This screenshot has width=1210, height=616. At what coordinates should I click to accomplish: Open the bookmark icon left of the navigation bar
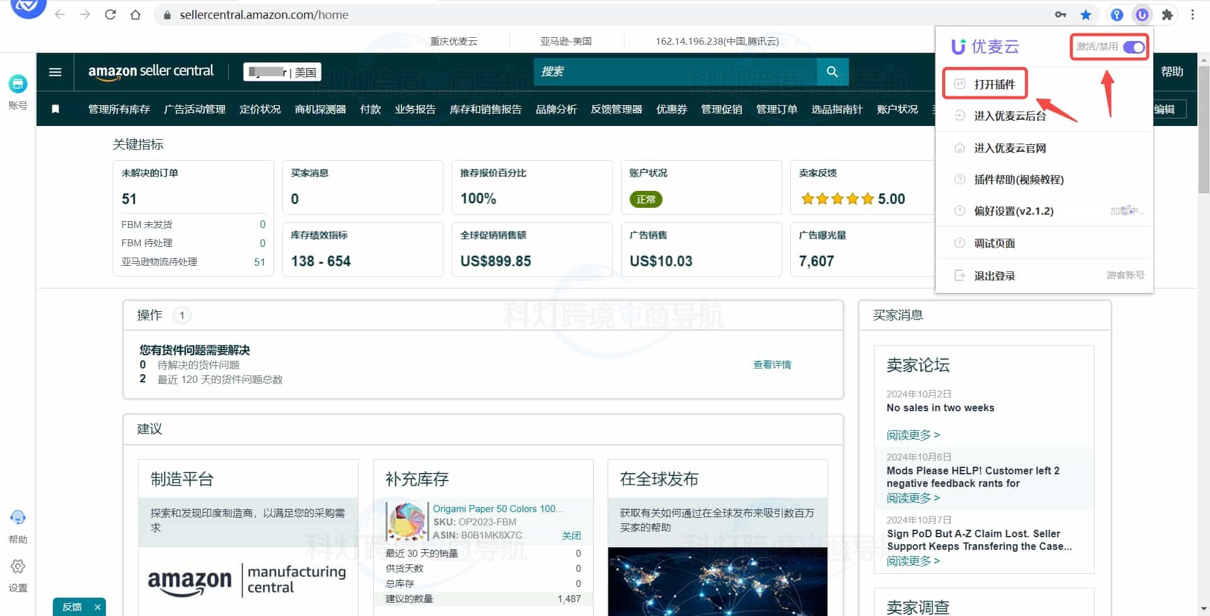pos(55,108)
